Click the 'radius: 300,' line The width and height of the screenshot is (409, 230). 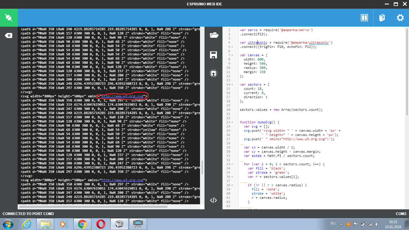(x=255, y=68)
